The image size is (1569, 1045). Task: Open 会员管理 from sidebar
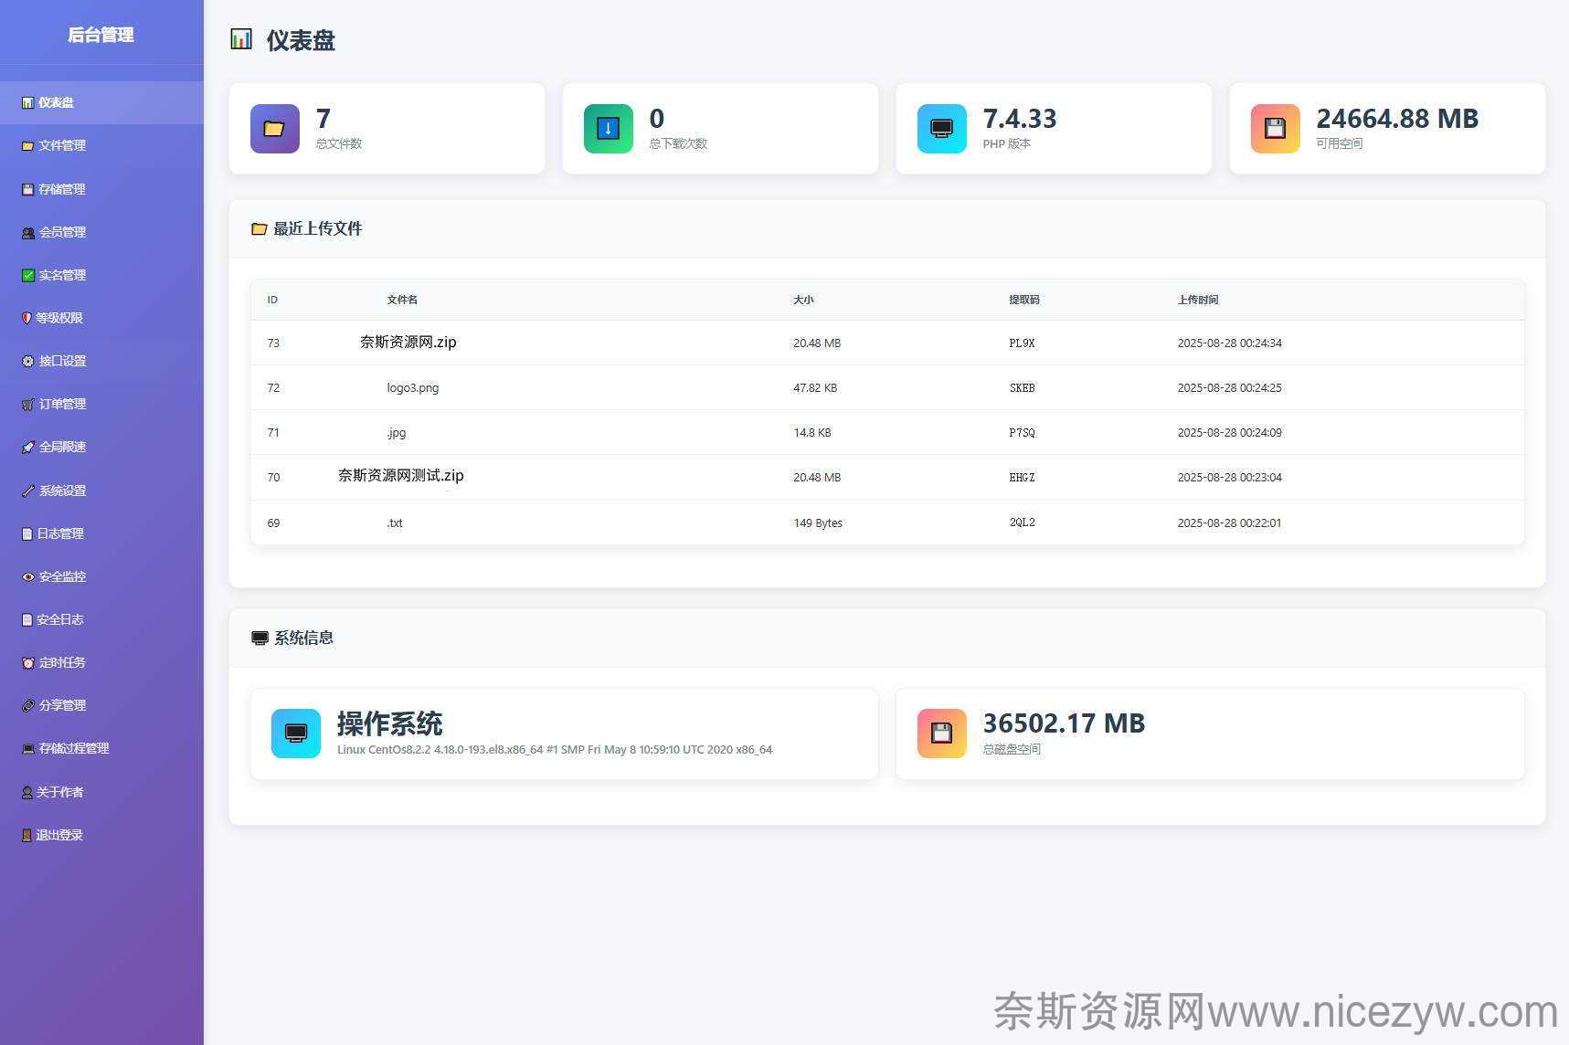tap(61, 232)
